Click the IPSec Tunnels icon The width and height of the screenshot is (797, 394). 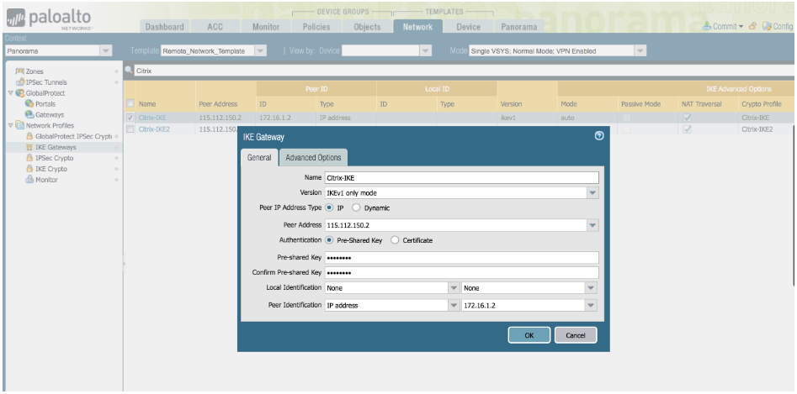tap(20, 82)
